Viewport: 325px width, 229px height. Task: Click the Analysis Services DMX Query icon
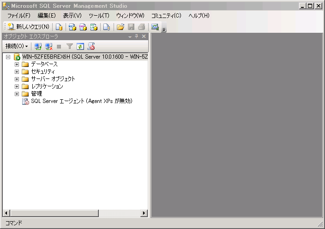pyautogui.click(x=83, y=27)
